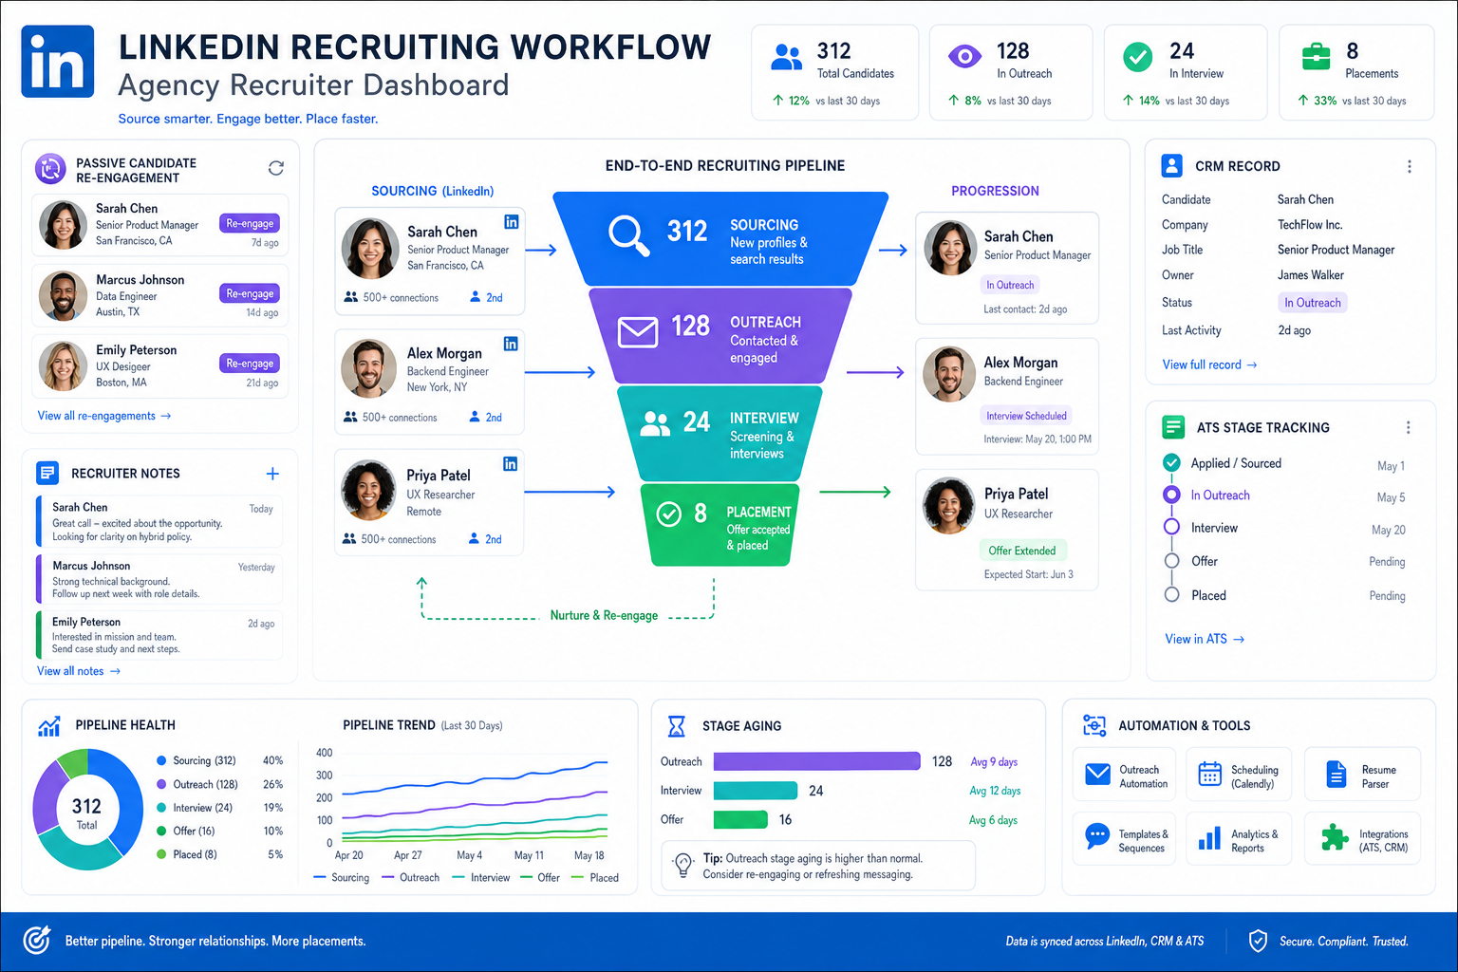Toggle the Sourcing (312) legend entry
The width and height of the screenshot is (1458, 972).
219,760
